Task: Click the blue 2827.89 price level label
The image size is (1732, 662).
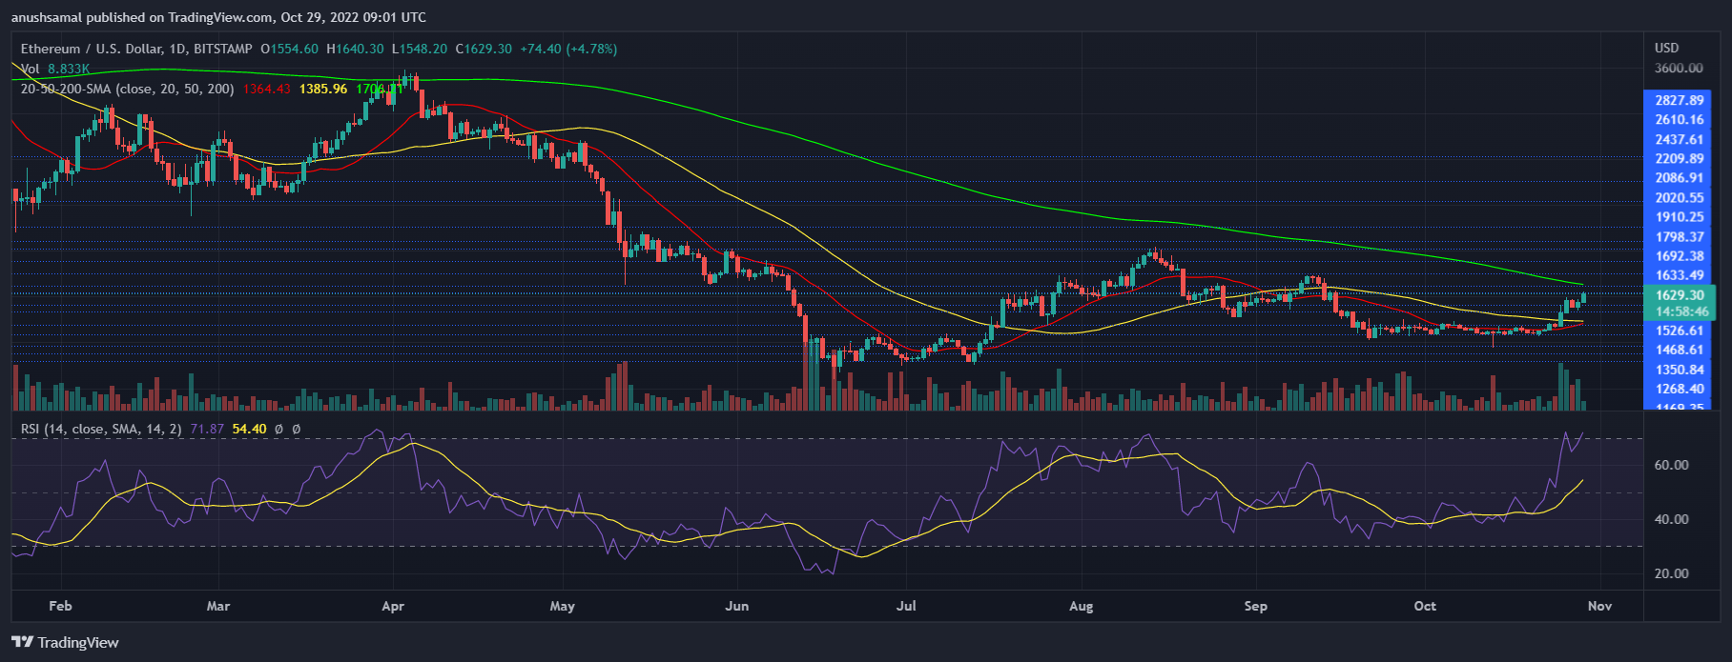Action: pyautogui.click(x=1680, y=100)
